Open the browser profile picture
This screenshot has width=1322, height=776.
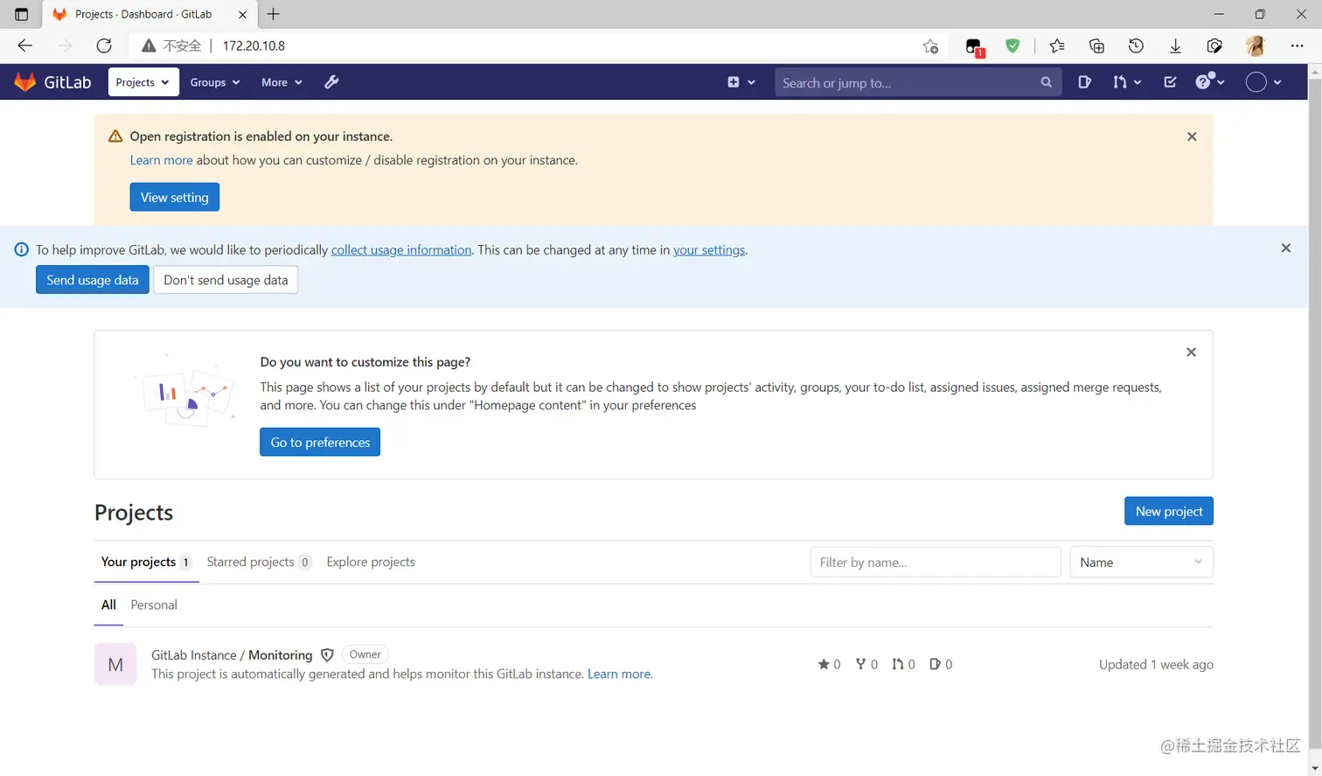1256,45
